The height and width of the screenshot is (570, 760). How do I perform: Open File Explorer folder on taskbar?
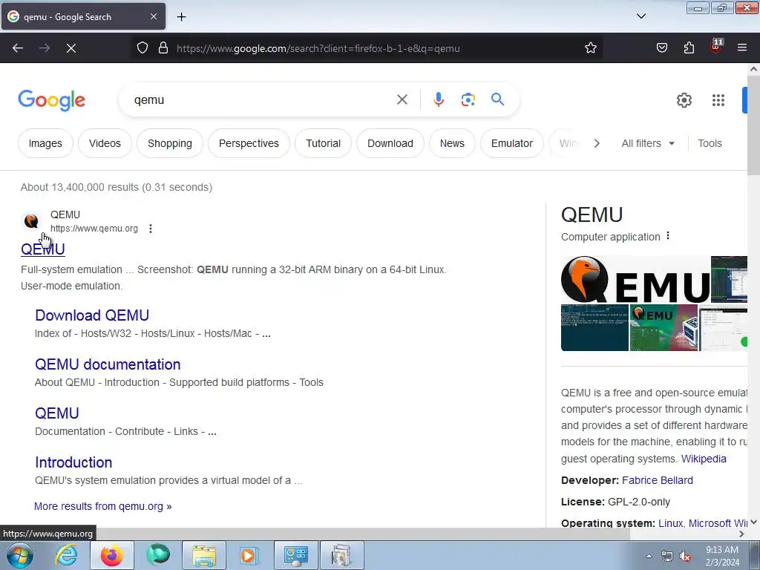coord(204,555)
